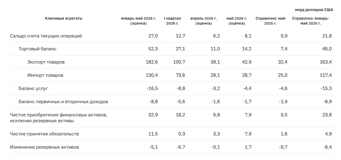Click the 'млрд долларов США' units label

(x=314, y=10)
